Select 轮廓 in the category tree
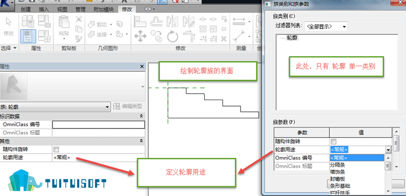 tap(292, 38)
